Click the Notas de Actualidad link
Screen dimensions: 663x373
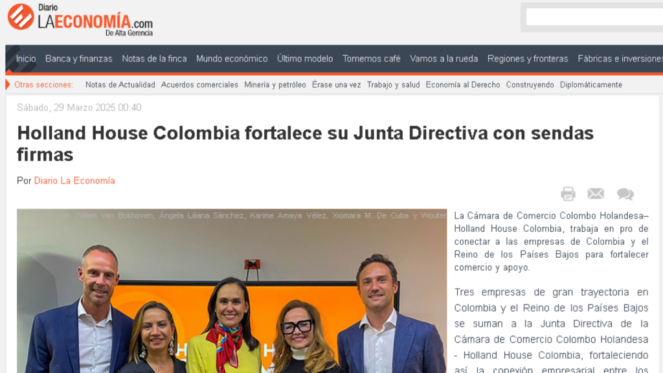(120, 85)
